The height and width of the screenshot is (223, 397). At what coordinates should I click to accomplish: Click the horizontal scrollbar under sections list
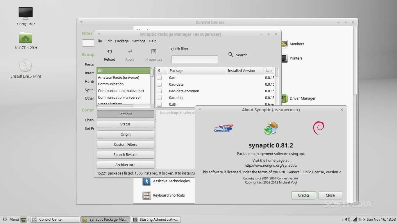click(115, 106)
